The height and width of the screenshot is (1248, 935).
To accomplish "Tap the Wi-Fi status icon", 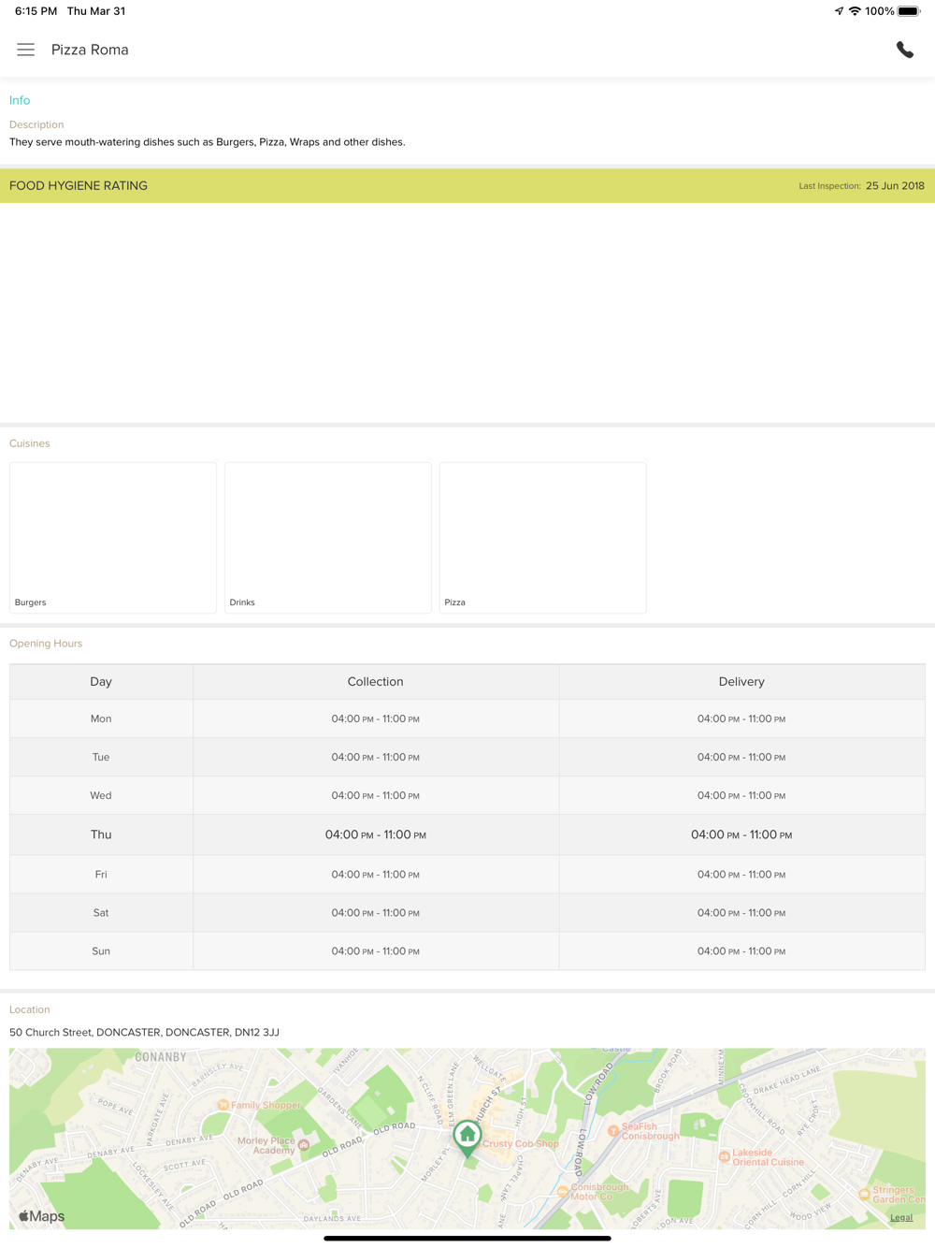I will [855, 11].
